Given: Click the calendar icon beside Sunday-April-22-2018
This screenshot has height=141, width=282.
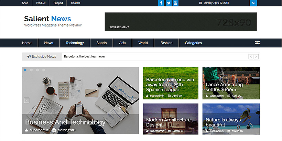Looking at the screenshot, I should pyautogui.click(x=200, y=3).
